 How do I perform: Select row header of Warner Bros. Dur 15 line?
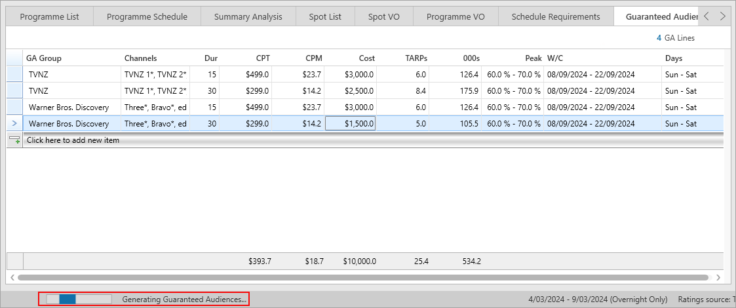coord(14,107)
